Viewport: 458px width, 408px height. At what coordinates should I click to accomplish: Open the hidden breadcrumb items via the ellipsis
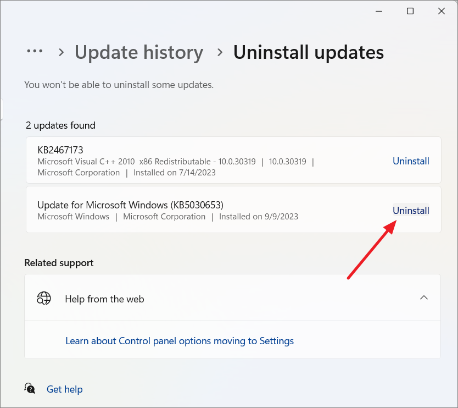point(35,51)
